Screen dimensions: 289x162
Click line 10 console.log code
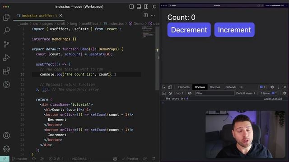tap(76, 74)
